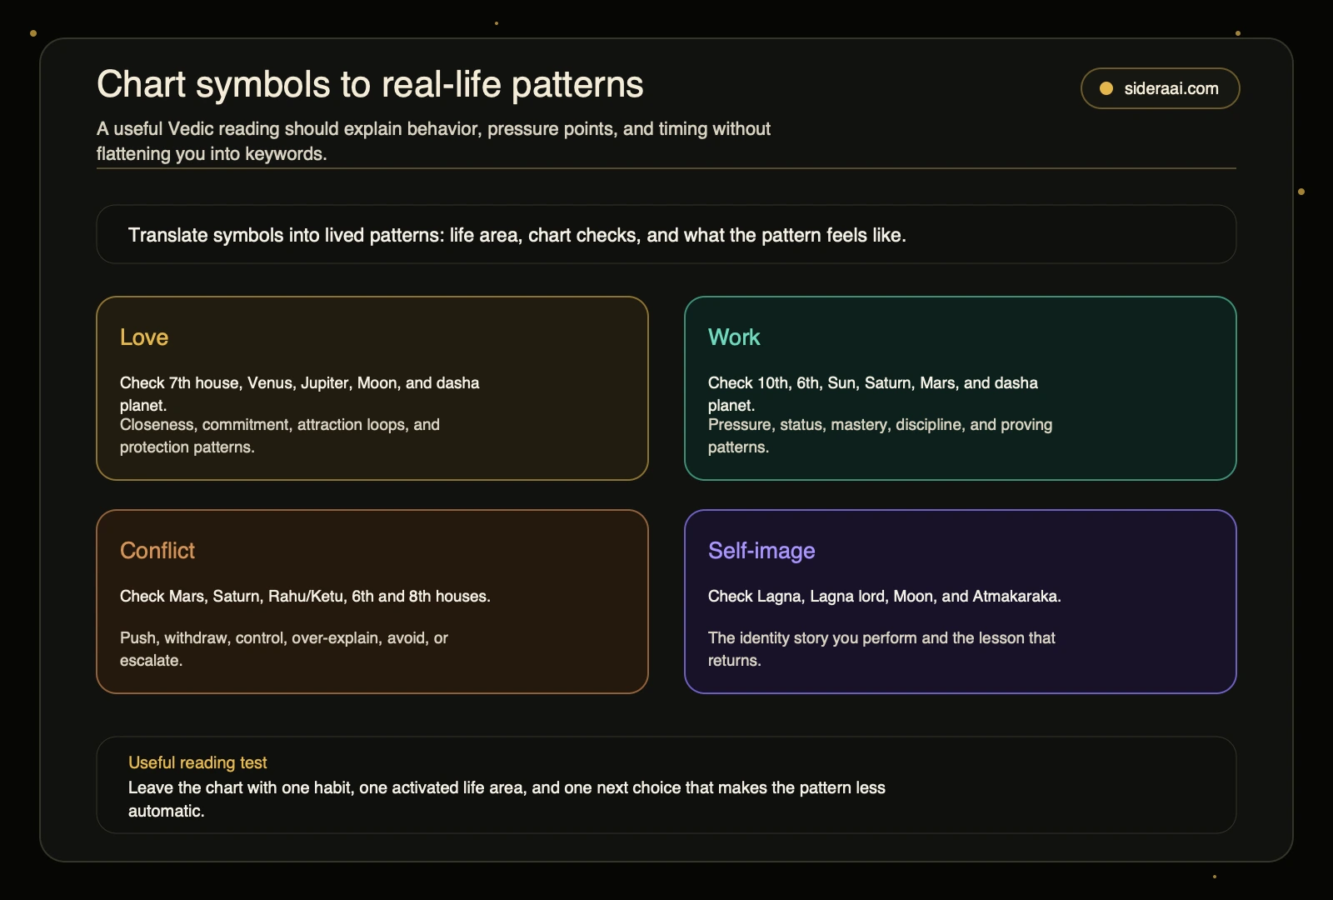Click 'Check 10th, 6th, Sun, Saturn' text
The height and width of the screenshot is (900, 1333).
873,393
